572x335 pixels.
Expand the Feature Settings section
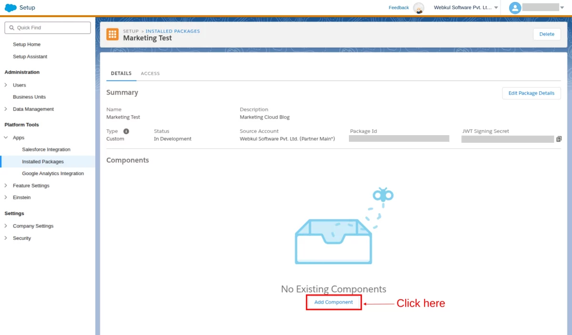(6, 186)
